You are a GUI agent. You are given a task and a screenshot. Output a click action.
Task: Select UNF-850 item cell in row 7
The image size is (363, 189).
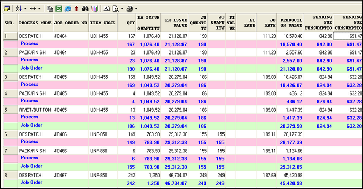click(103, 151)
